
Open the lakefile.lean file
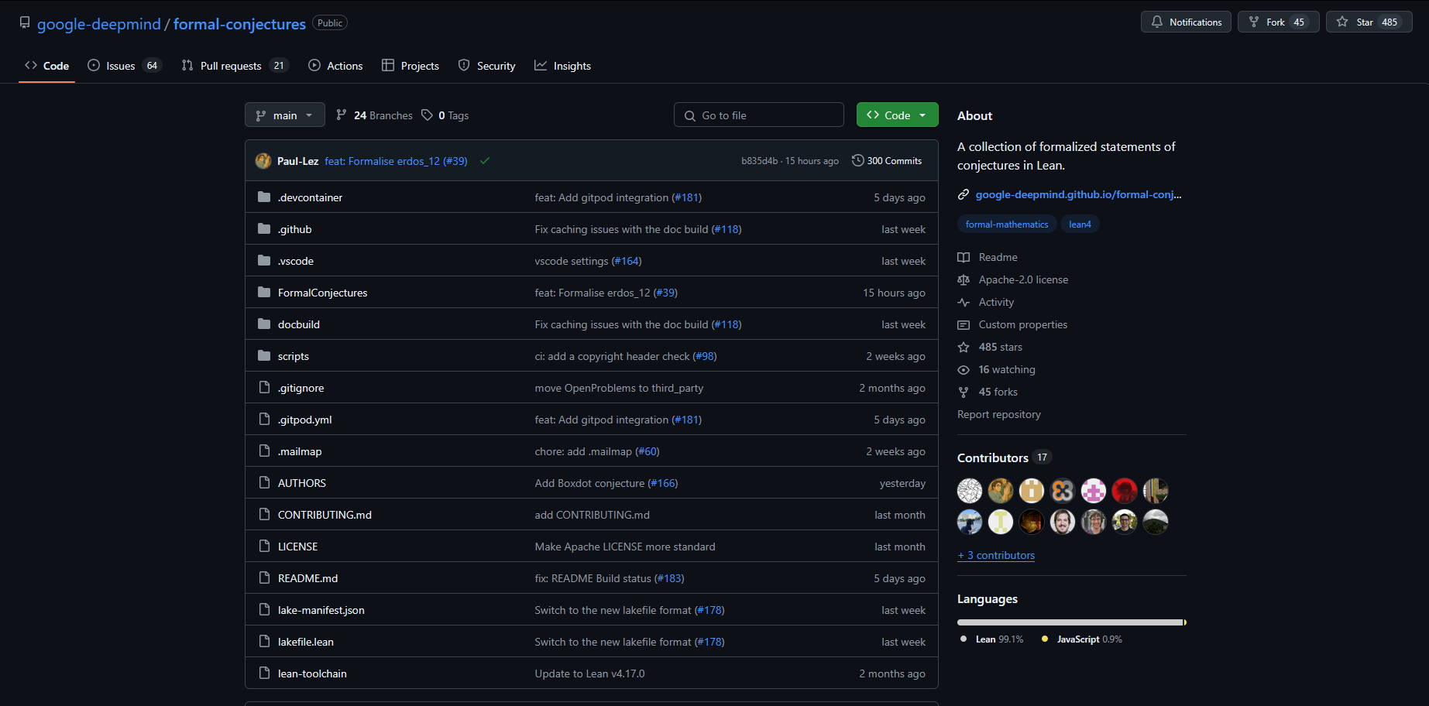click(306, 642)
